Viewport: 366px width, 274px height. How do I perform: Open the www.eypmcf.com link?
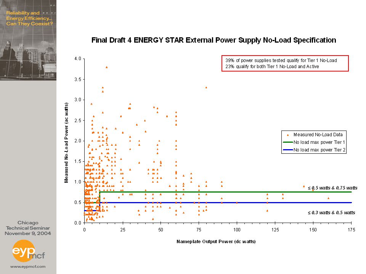click(x=28, y=266)
